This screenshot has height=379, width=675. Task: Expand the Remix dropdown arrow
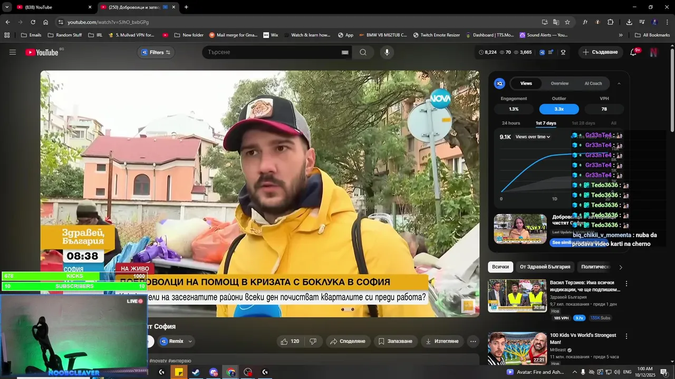pos(190,341)
